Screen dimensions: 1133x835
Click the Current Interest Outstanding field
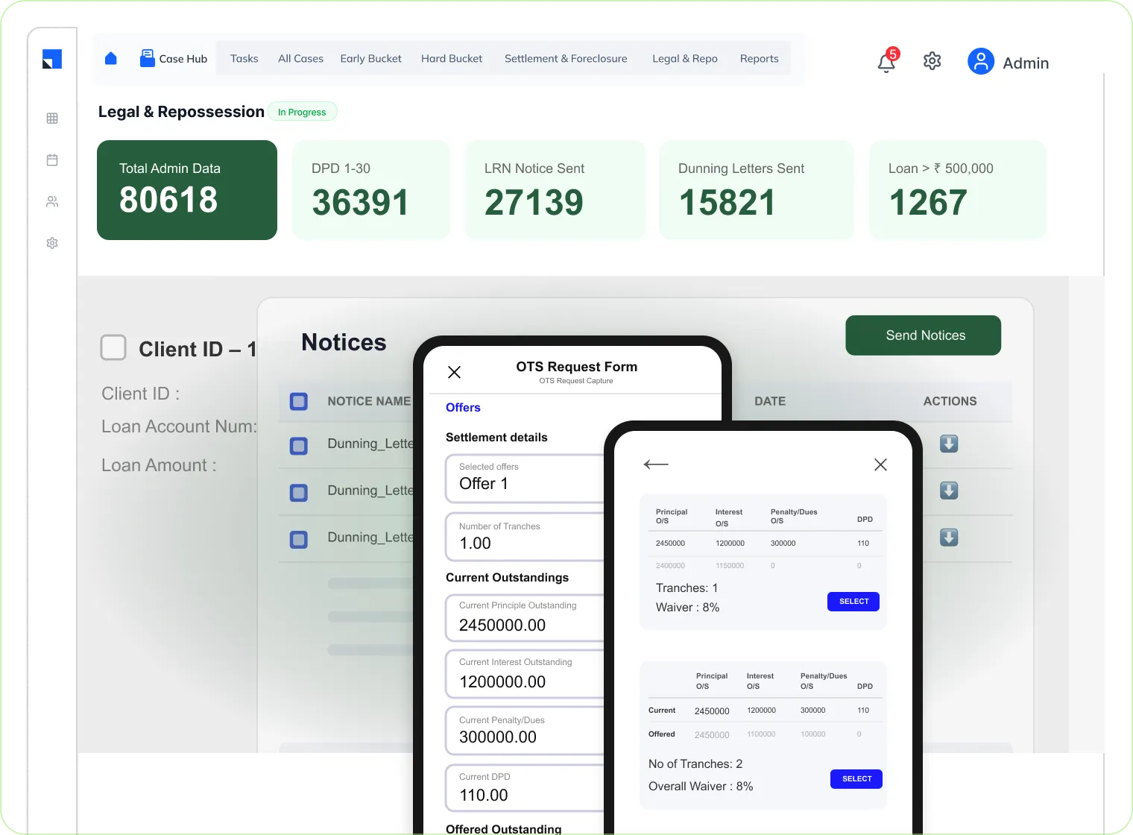pos(525,675)
